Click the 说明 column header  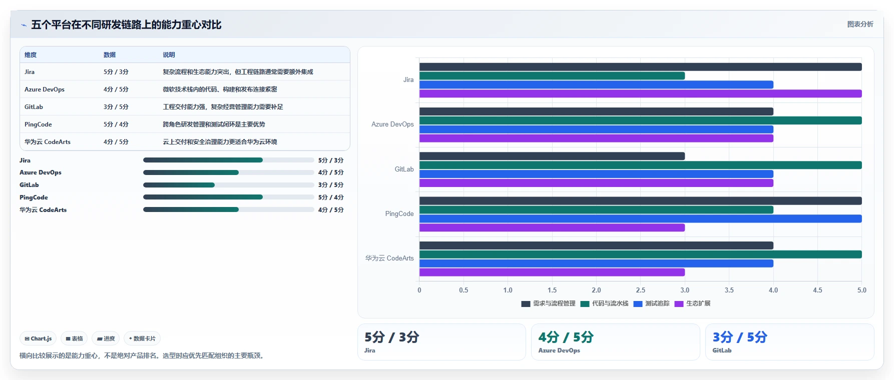click(x=169, y=55)
